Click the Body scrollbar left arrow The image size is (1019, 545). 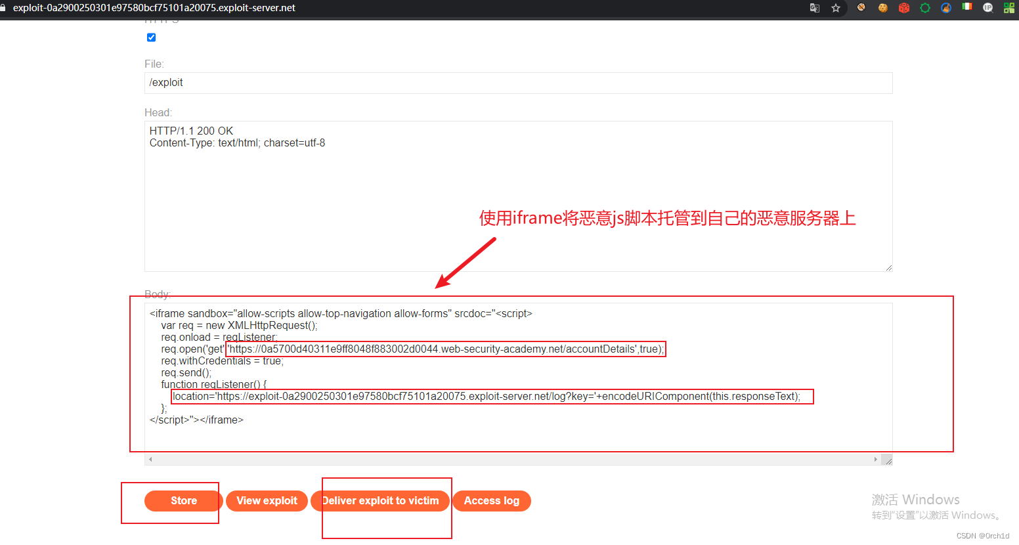[x=150, y=459]
